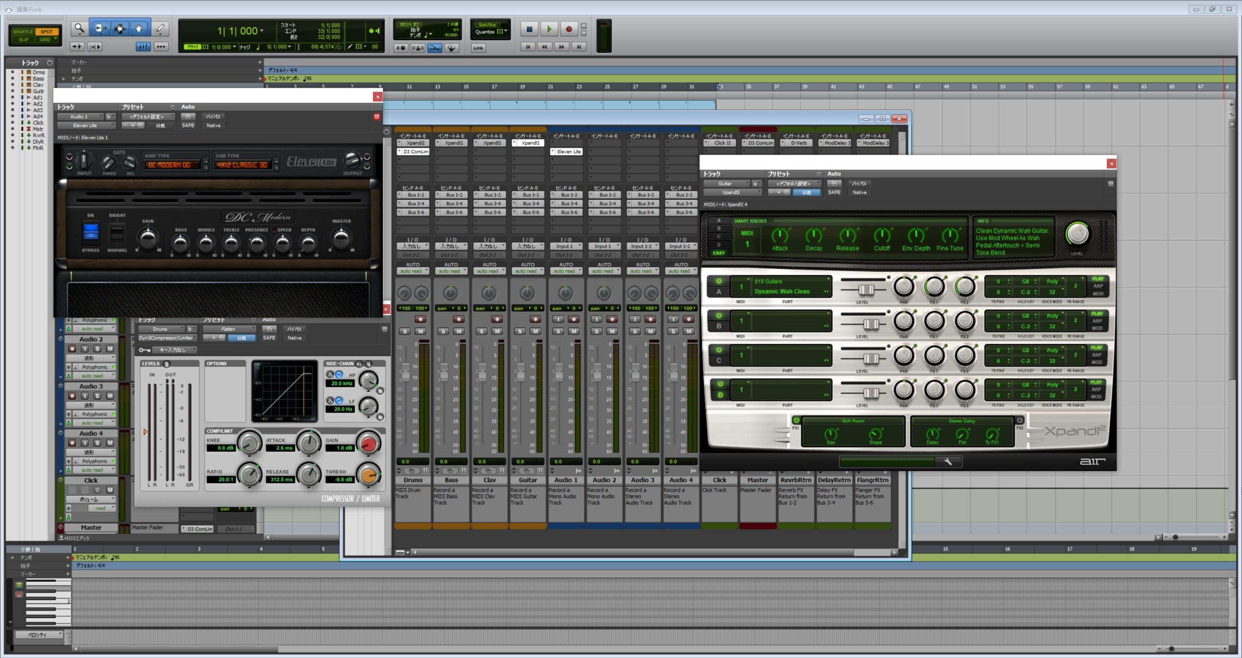Start playback with the Play button

tap(549, 30)
